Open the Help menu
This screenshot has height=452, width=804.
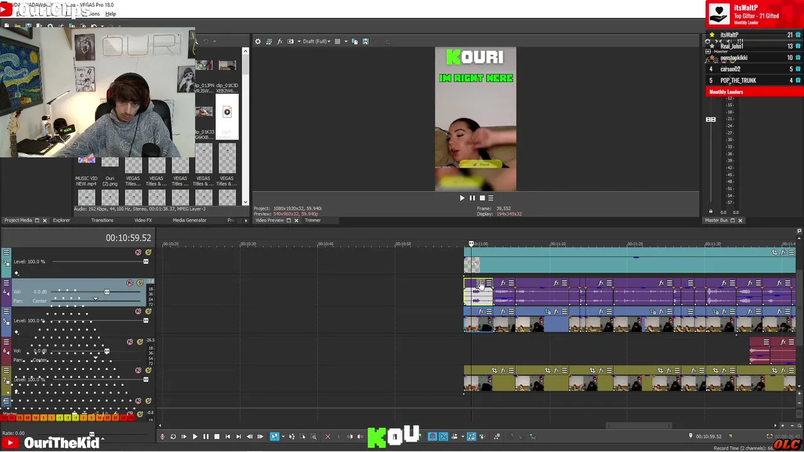tap(111, 14)
